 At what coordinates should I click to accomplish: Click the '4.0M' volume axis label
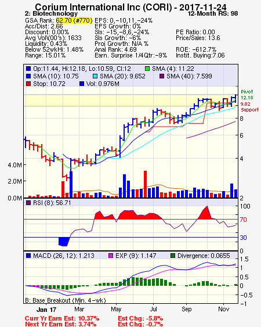pyautogui.click(x=14, y=165)
